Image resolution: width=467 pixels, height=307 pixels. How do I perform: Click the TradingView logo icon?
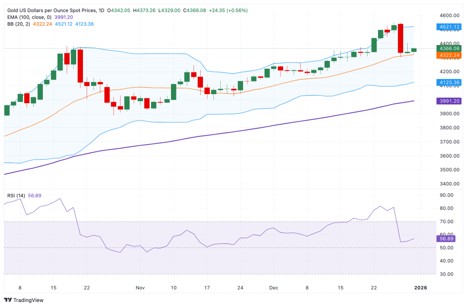coord(8,300)
